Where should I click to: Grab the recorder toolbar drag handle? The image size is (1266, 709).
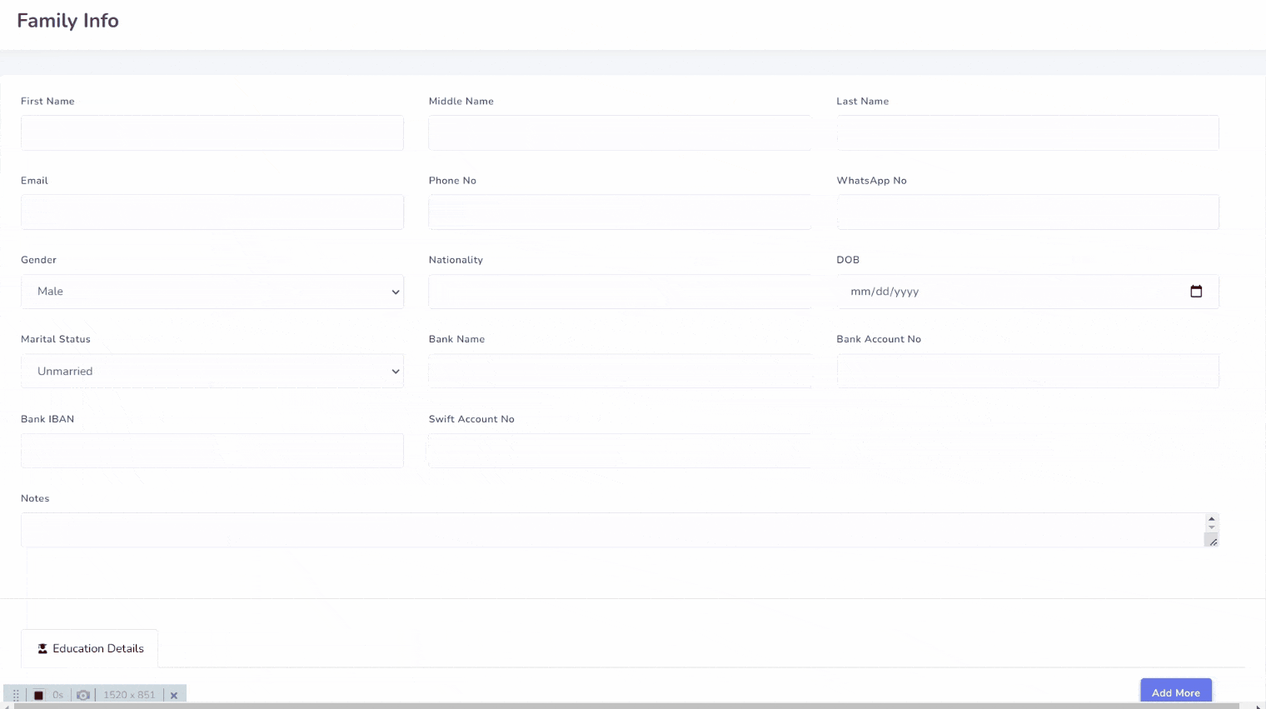click(16, 695)
